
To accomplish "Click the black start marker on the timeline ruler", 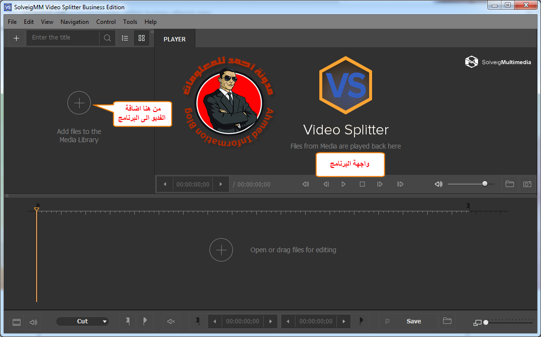I will point(38,205).
